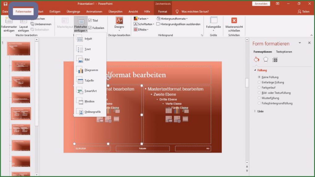Open Farben theme colors dropdown
This screenshot has height=177, width=315.
141,19
